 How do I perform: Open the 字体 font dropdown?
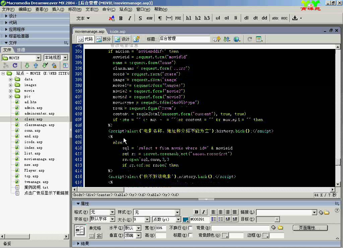102,219
